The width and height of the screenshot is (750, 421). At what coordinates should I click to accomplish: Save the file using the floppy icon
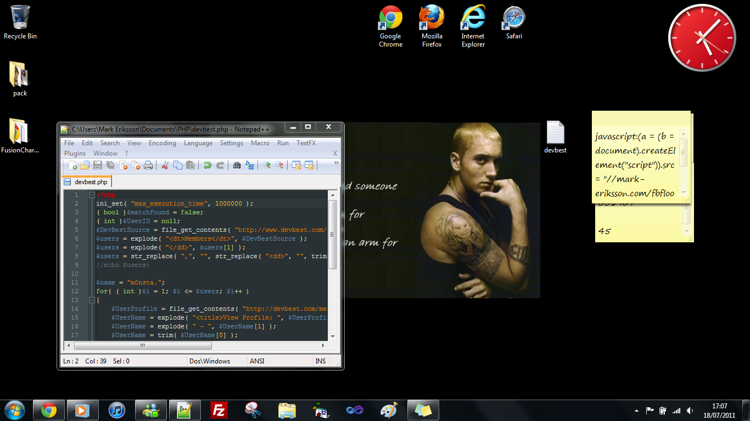click(x=98, y=165)
